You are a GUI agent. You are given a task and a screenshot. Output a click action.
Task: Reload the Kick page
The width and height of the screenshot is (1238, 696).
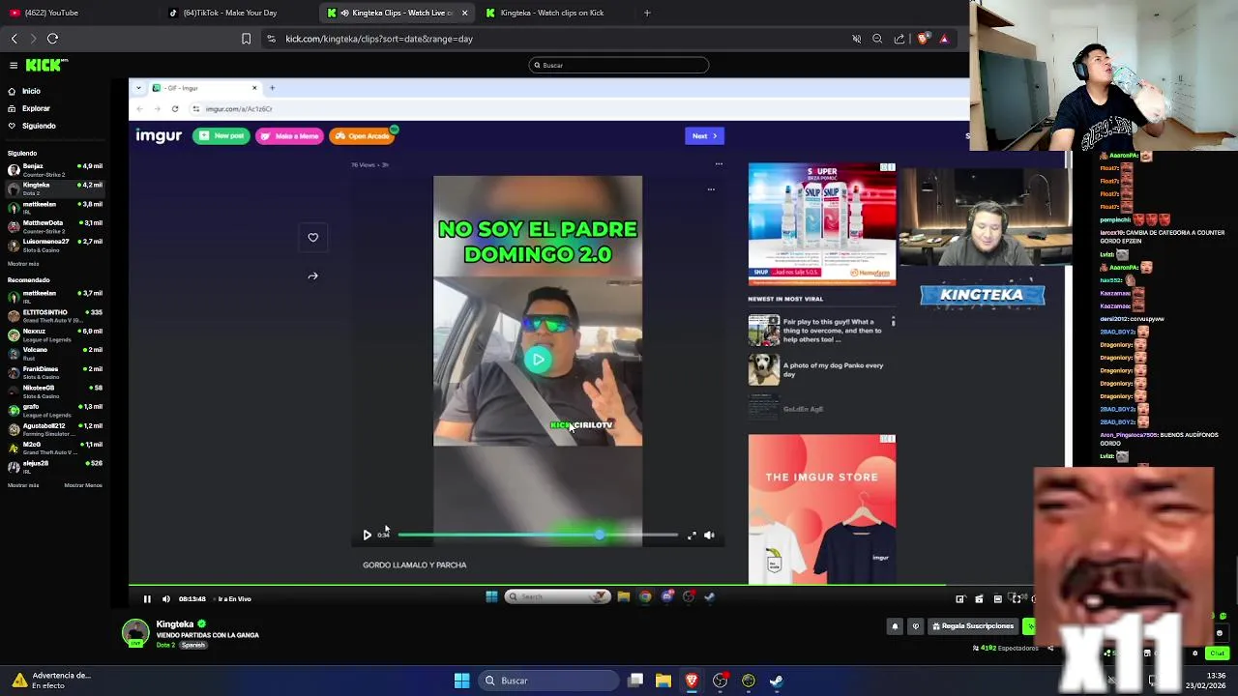coord(53,39)
